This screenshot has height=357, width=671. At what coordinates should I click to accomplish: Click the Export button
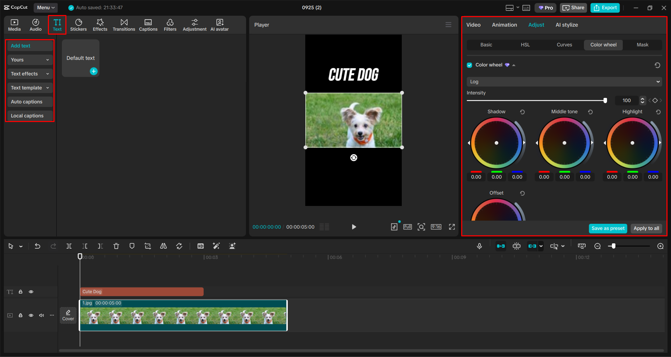[605, 7]
